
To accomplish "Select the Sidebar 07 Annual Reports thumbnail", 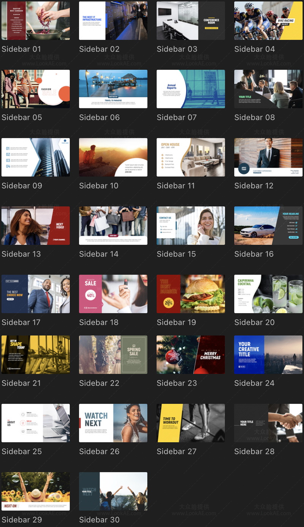I will (191, 89).
